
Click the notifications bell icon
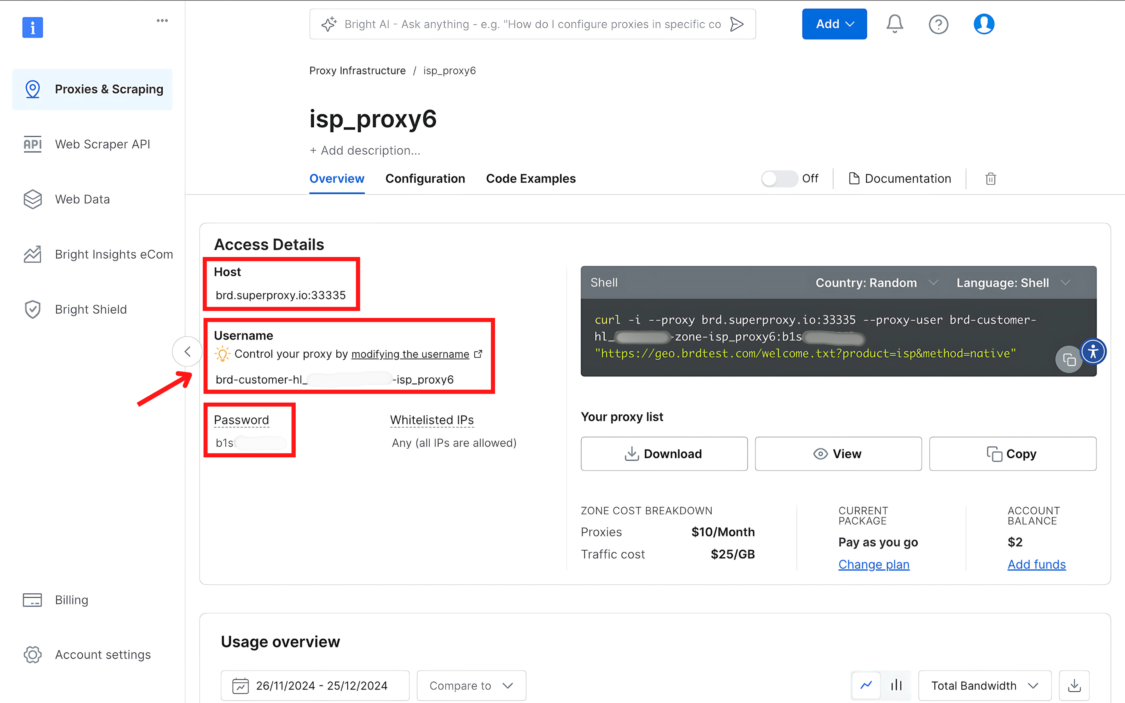894,24
